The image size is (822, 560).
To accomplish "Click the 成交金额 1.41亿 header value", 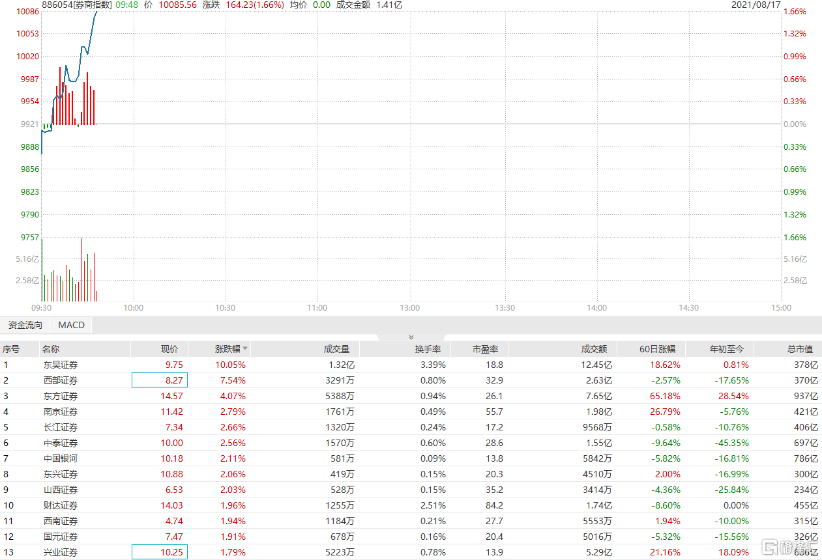I will coord(369,5).
